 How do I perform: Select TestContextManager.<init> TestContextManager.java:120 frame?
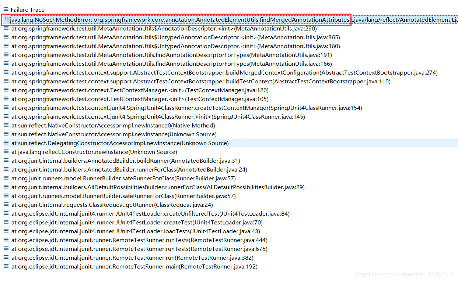pos(140,90)
